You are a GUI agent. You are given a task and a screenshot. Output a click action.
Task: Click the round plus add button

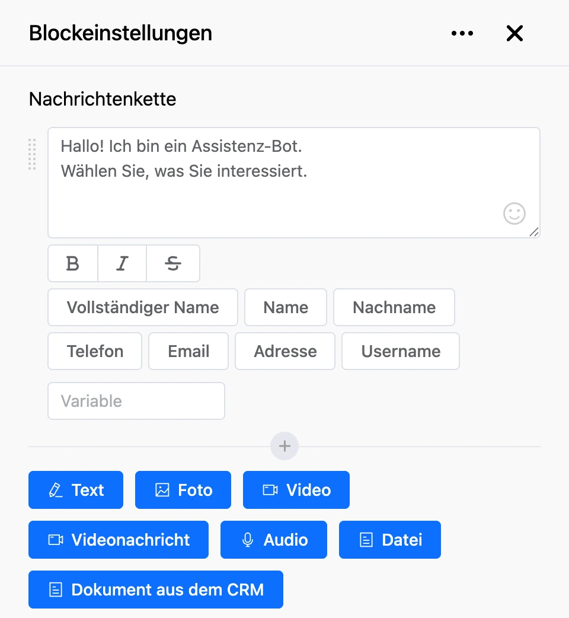coord(284,446)
